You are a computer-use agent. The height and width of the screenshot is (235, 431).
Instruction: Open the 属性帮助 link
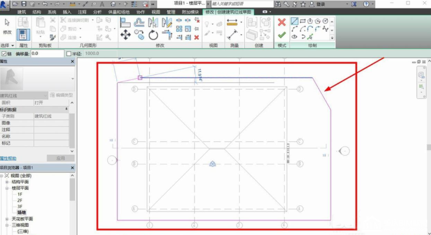(x=8, y=158)
